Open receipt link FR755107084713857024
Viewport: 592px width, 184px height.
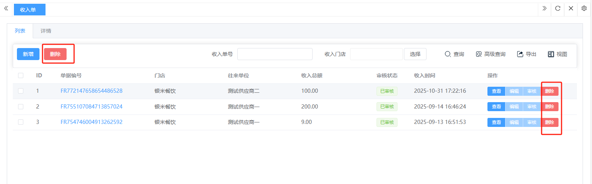(x=91, y=107)
